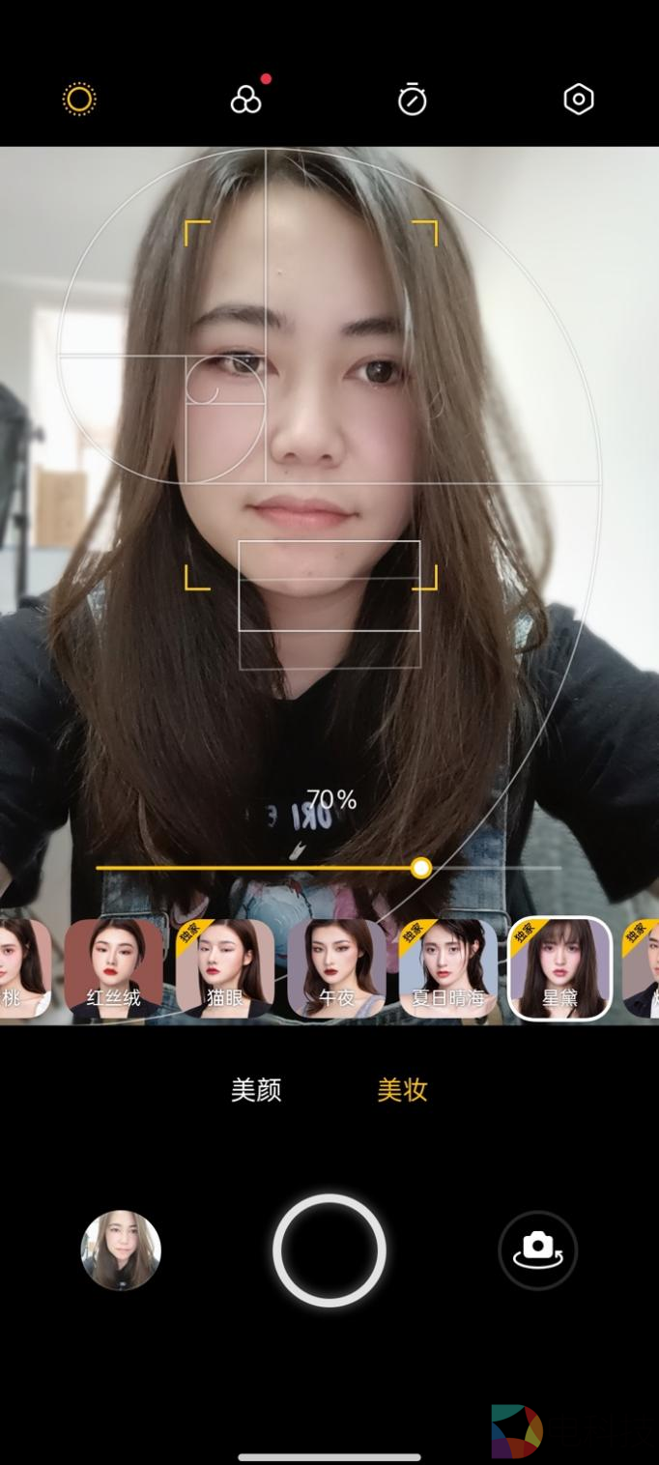Image resolution: width=659 pixels, height=1465 pixels.
Task: Pick the partially visible 桃 makeup style
Action: [23, 968]
